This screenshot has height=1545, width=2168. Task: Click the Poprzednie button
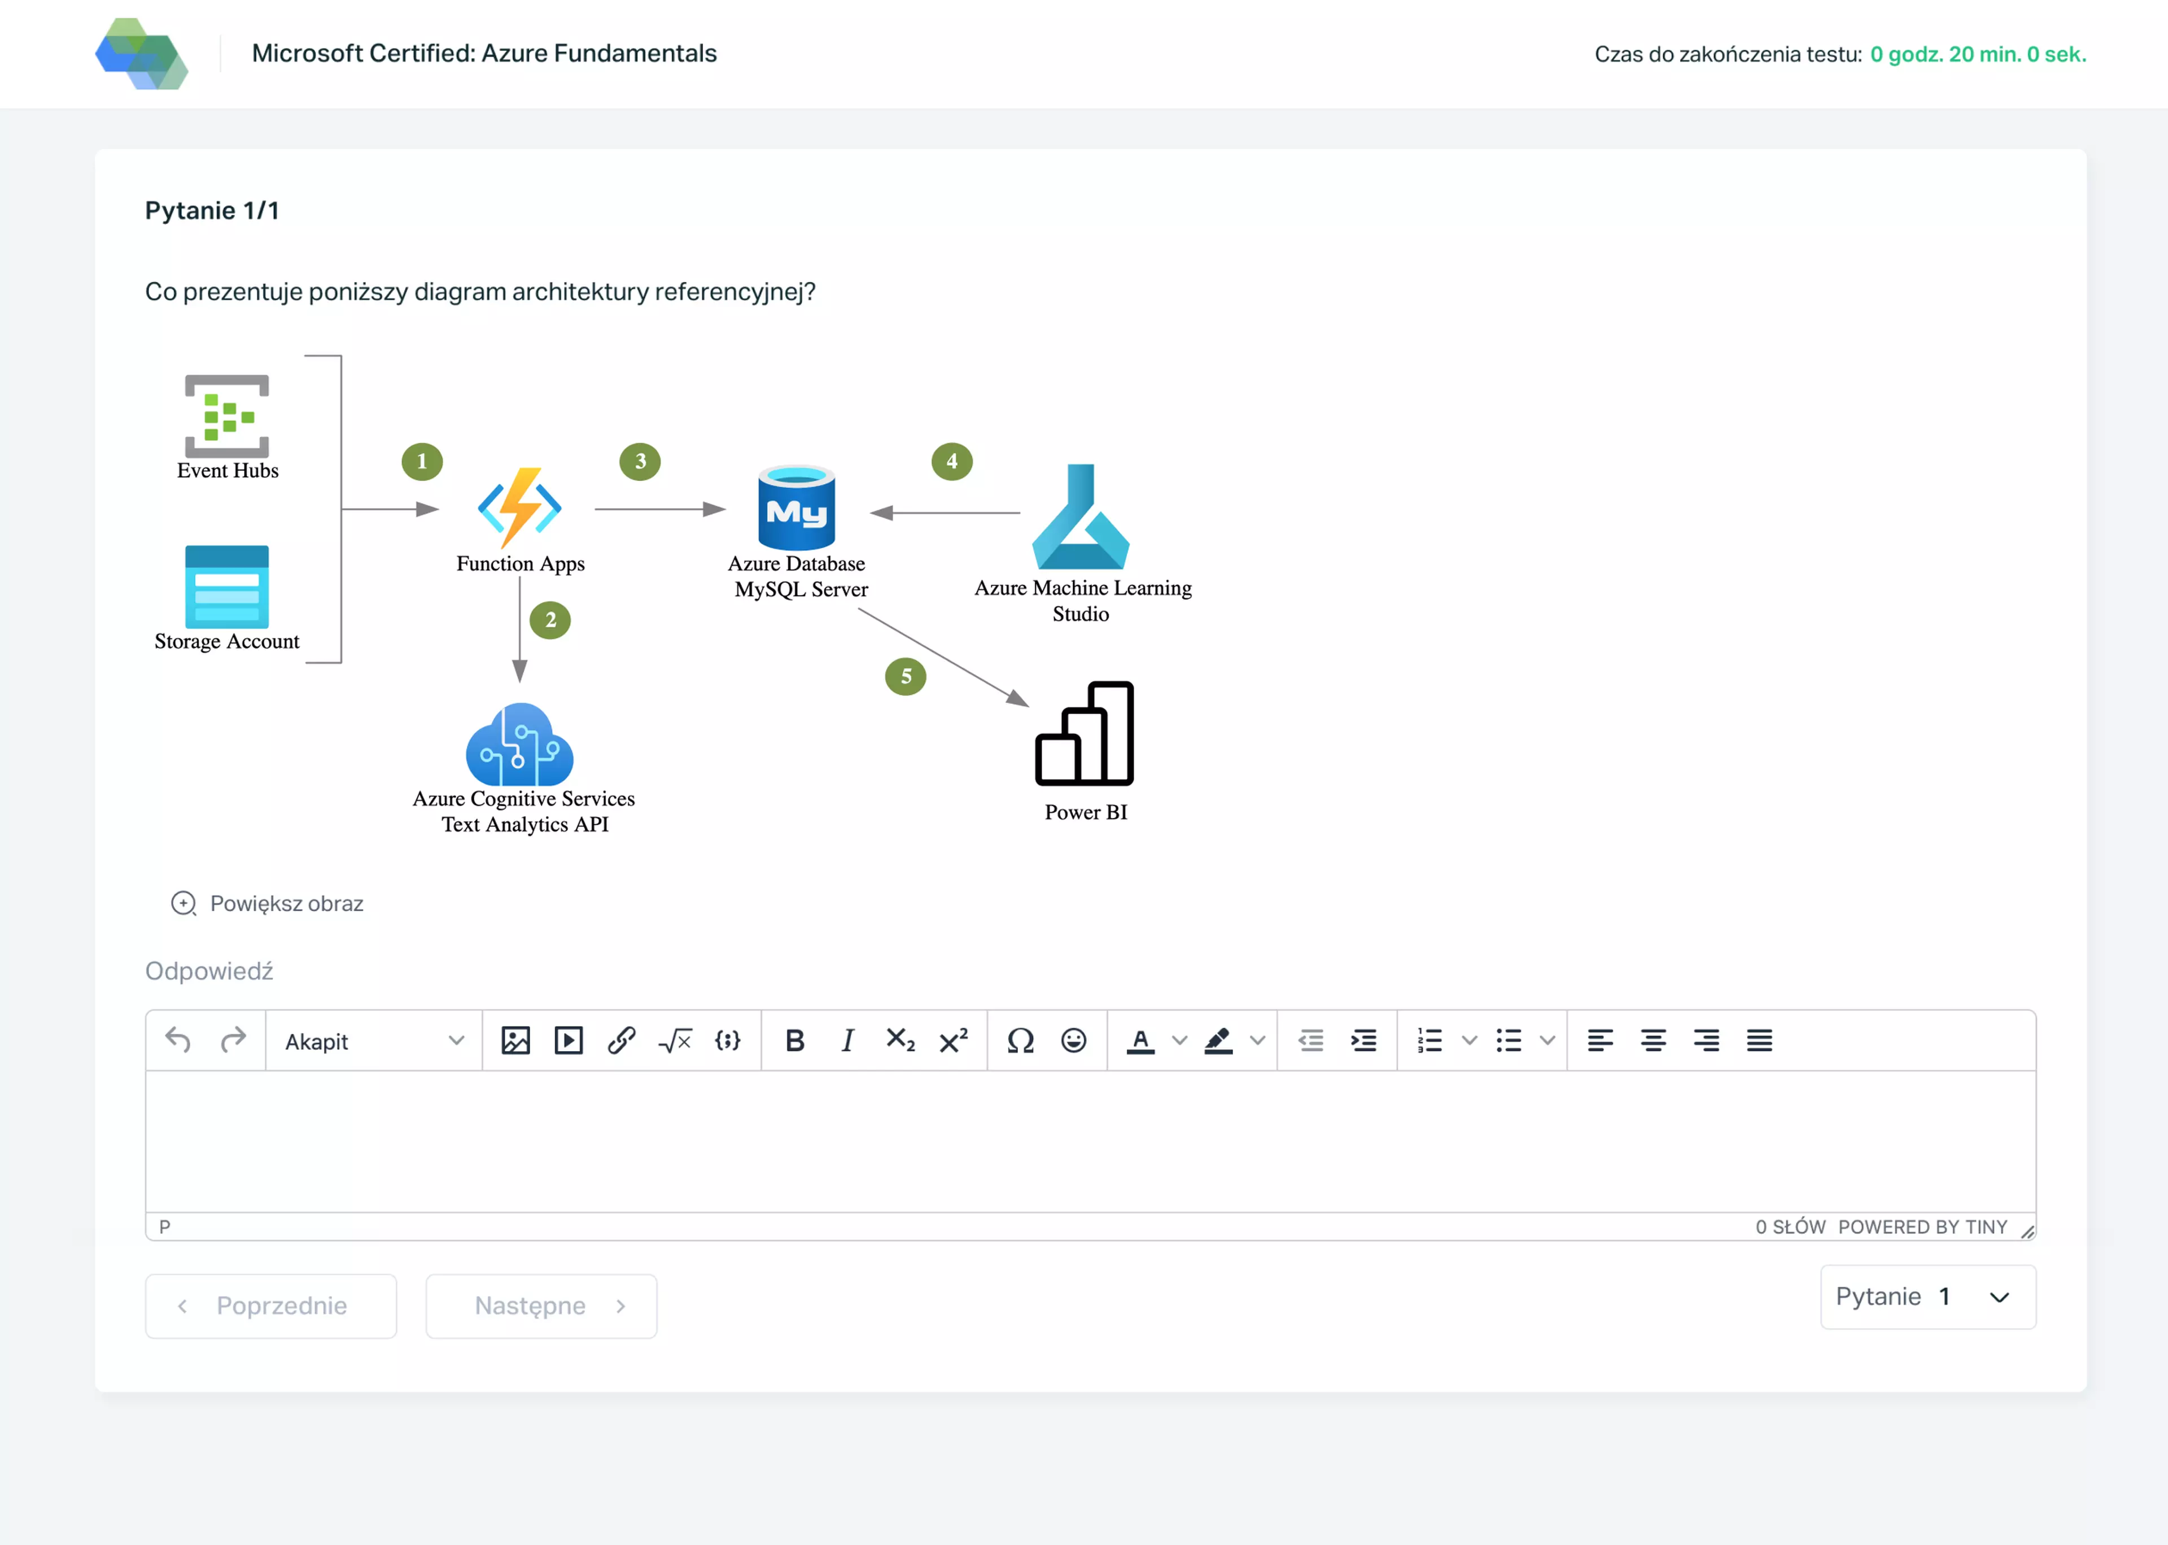(271, 1305)
